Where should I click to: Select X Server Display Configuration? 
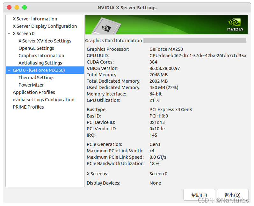point(45,26)
